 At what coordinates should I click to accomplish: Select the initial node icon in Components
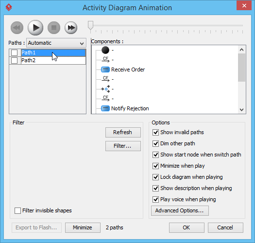tap(105, 50)
